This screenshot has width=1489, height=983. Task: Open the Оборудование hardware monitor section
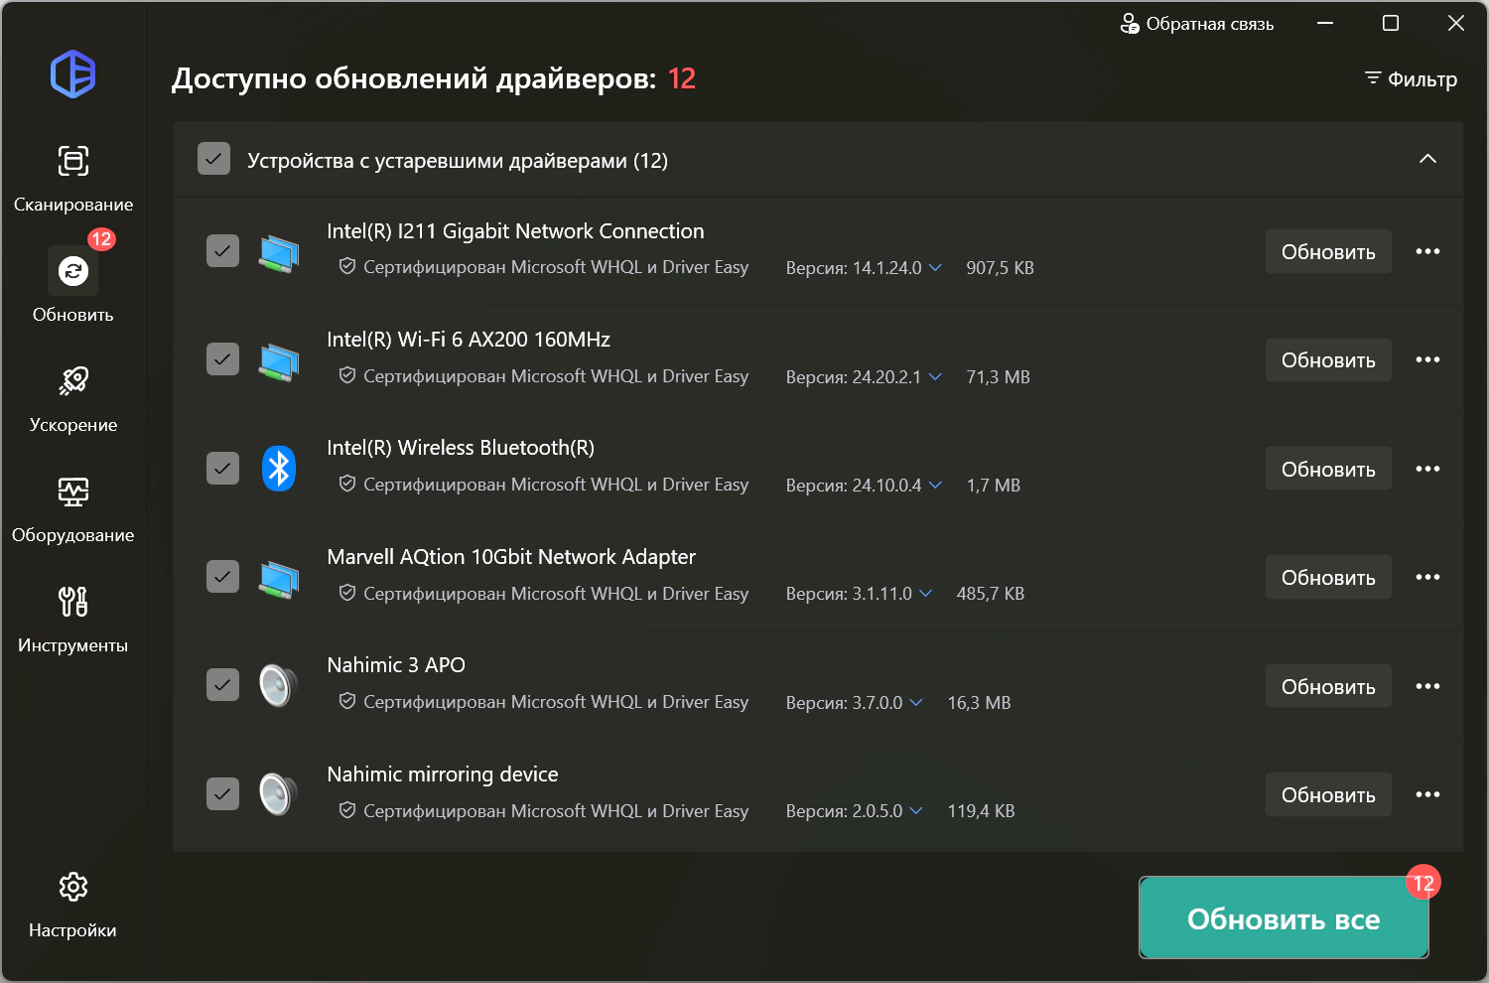pos(72,509)
